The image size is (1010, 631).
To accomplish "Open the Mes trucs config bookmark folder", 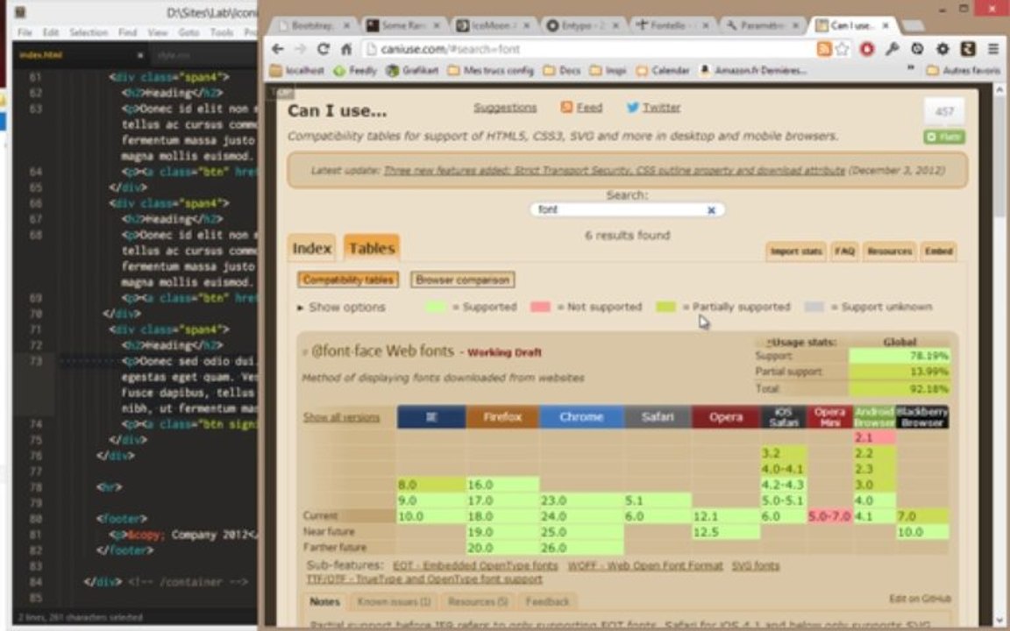I will 491,70.
